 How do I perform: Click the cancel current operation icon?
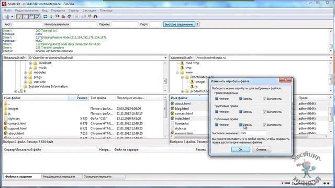coord(57,17)
